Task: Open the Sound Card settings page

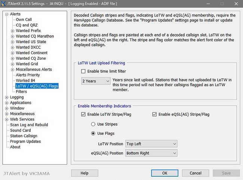Action: (x=20, y=130)
